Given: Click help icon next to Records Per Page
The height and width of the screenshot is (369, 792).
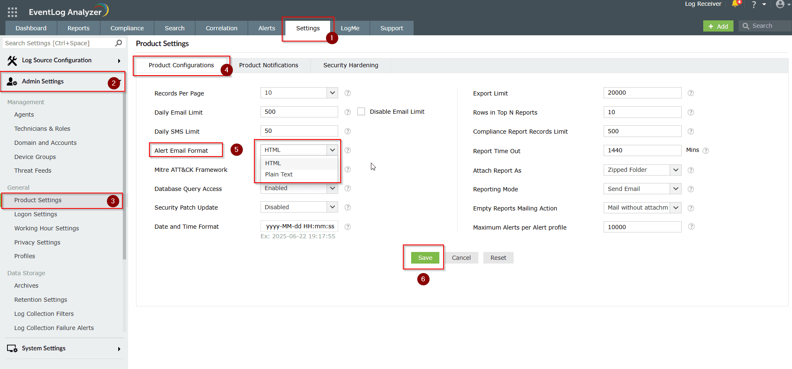Looking at the screenshot, I should click(x=348, y=93).
